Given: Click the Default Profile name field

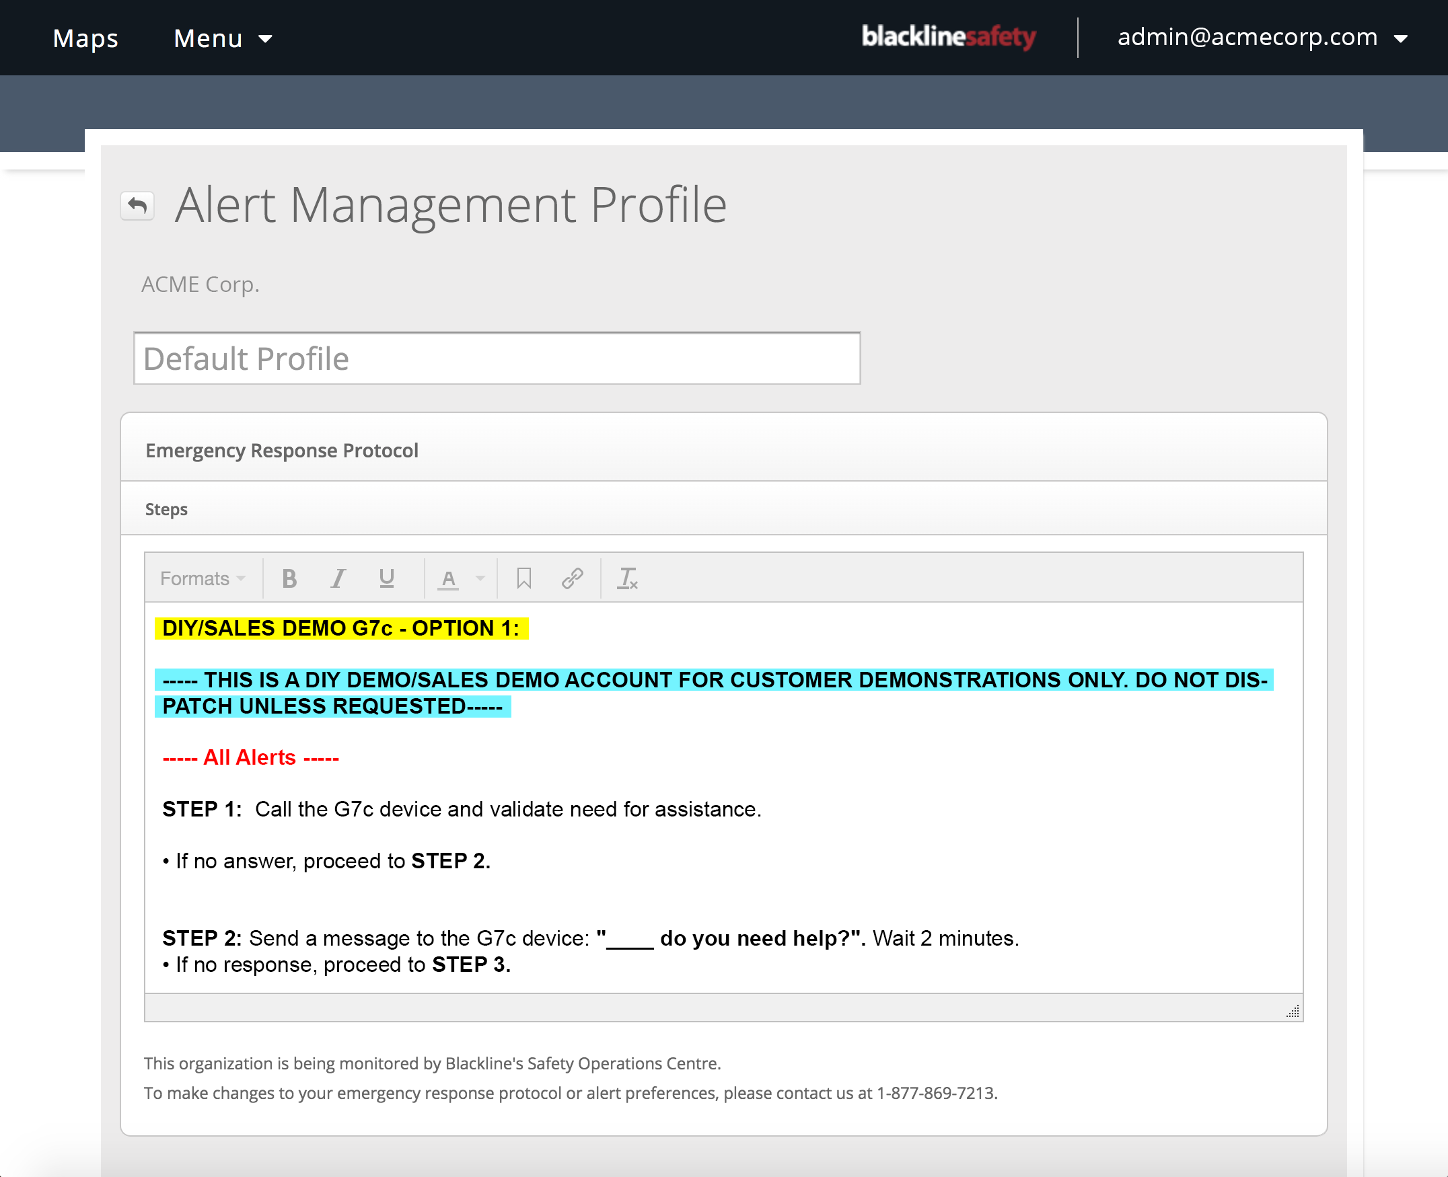Looking at the screenshot, I should click(497, 358).
